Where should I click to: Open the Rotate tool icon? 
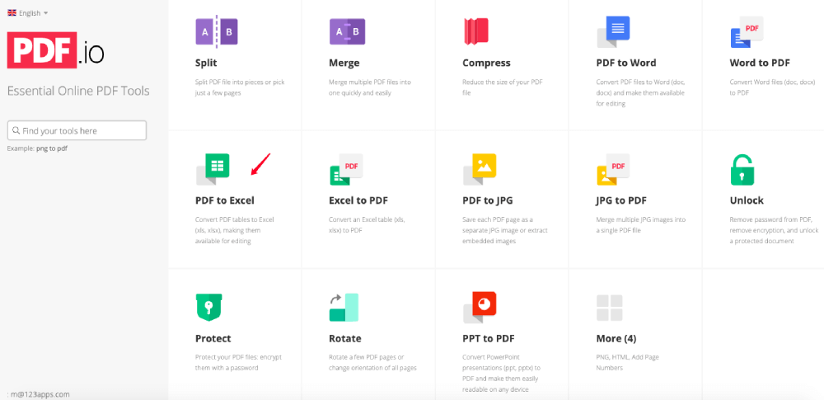coord(344,308)
